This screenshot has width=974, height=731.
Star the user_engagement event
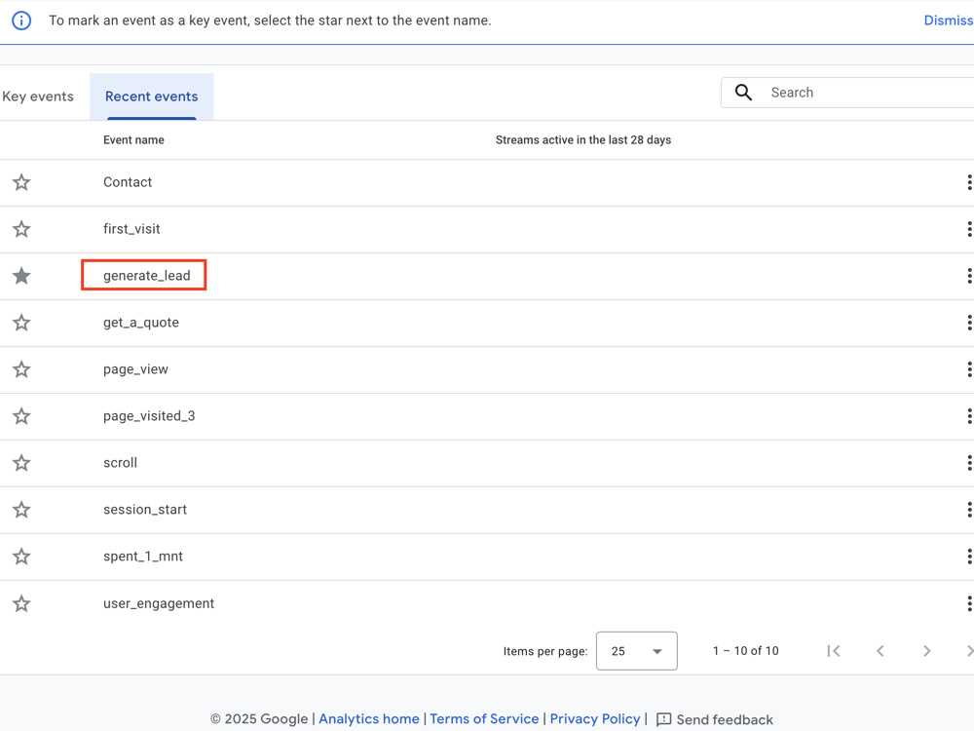[x=21, y=603]
